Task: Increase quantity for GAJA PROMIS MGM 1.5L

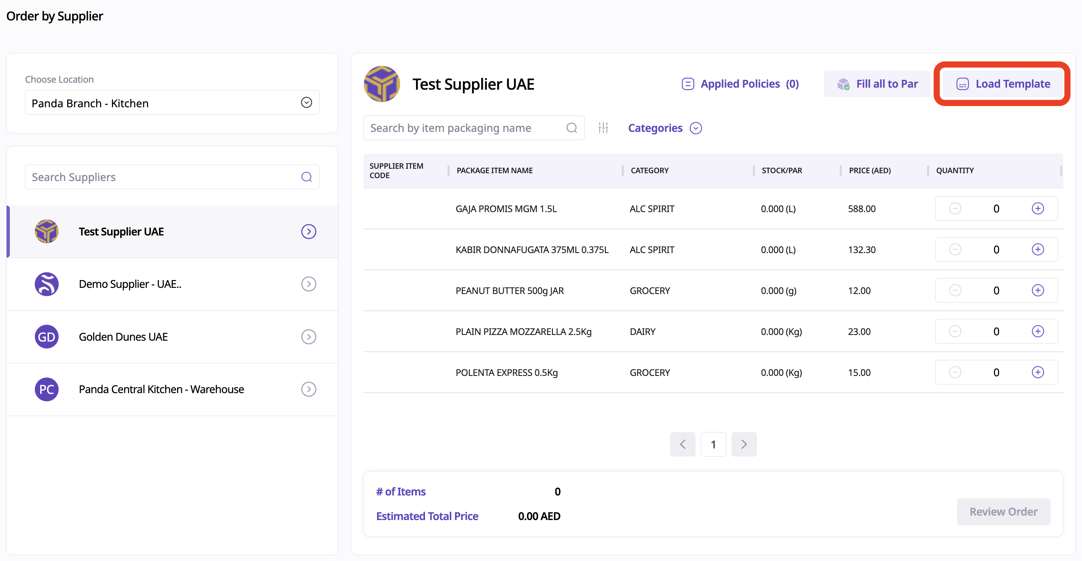Action: tap(1037, 208)
